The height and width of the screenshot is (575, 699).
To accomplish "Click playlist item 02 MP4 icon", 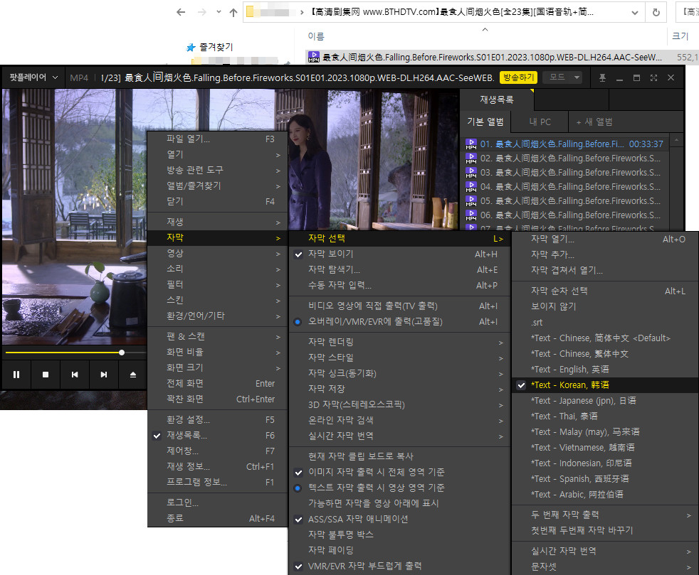I will point(471,158).
